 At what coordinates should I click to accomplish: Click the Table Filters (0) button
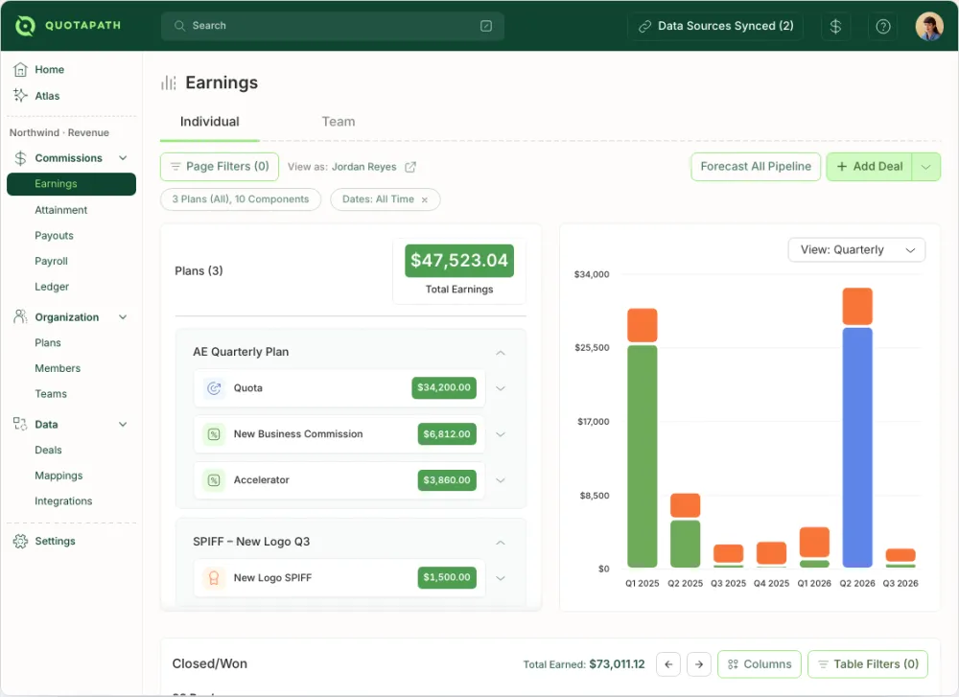pyautogui.click(x=868, y=664)
